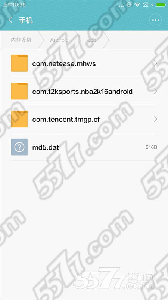This screenshot has height=300, width=168.
Task: Tap the muted notification bell icon
Action: coord(129,5)
